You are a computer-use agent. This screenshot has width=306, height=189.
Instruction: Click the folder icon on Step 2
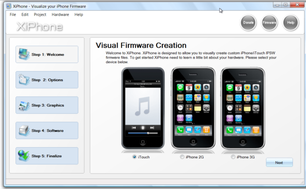point(24,79)
